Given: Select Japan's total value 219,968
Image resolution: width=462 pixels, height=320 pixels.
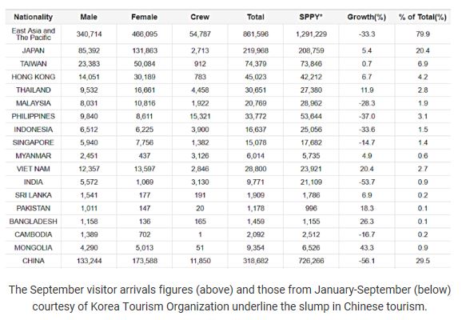Looking at the screenshot, I should (256, 50).
